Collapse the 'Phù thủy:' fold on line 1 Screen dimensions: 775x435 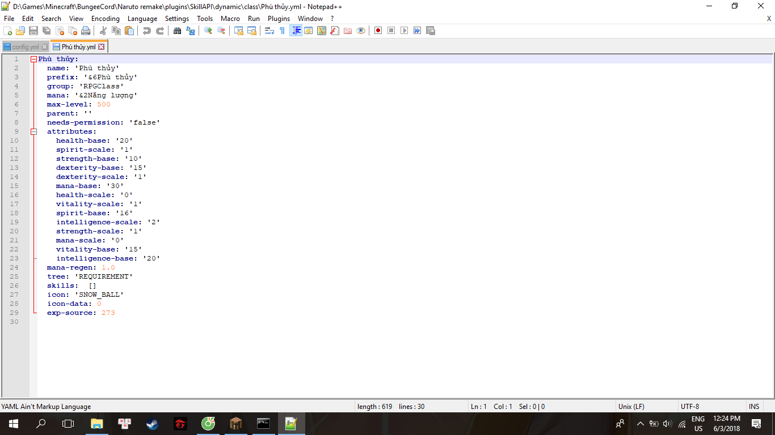coord(33,59)
